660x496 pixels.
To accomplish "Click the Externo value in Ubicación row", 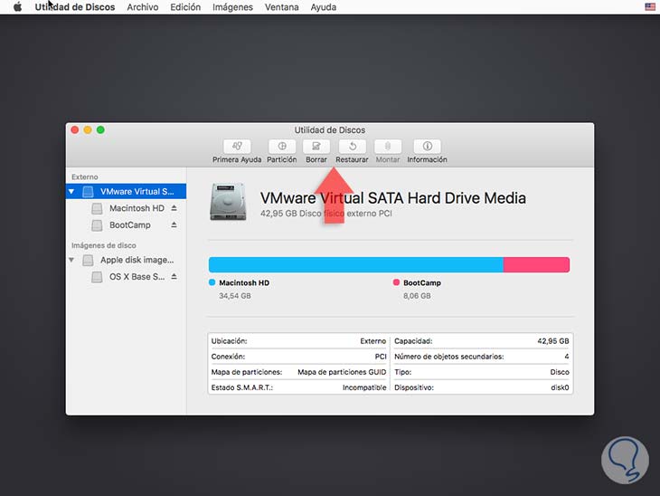I will click(372, 341).
